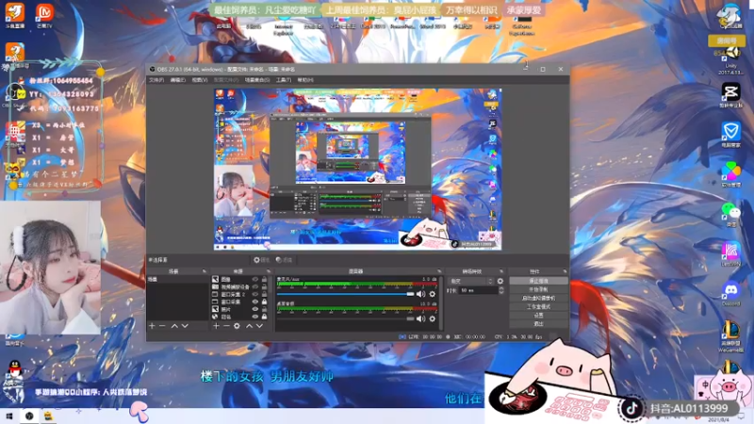Pop out the controls dock panel icon
754x424 pixels.
click(565, 271)
